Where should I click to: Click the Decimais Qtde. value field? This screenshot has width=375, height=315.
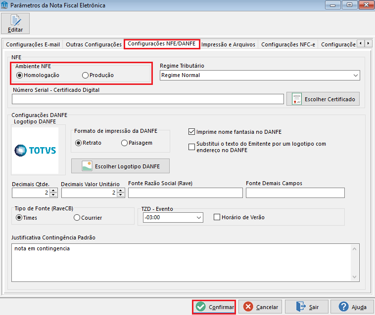(x=31, y=193)
